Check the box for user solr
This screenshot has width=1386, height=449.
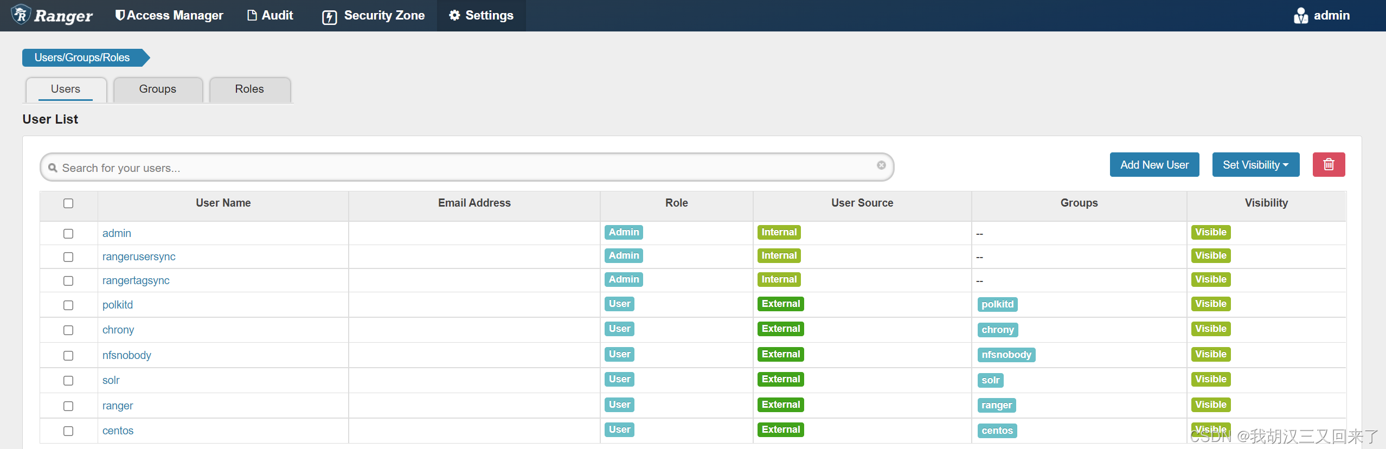tap(68, 381)
